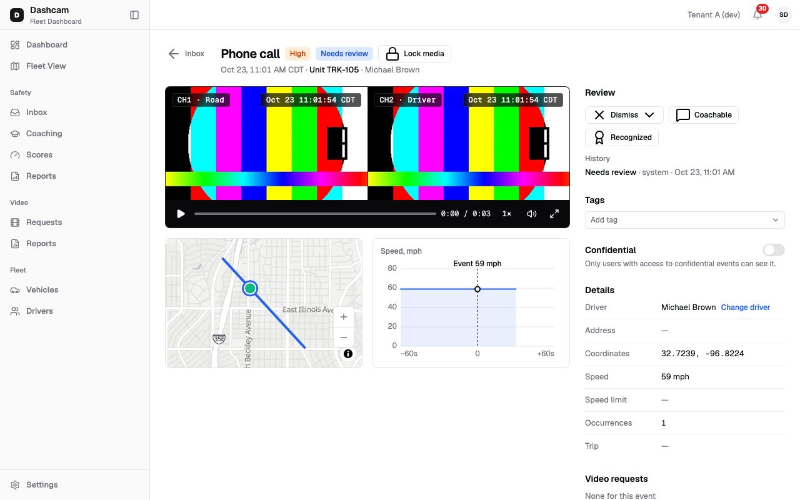Go back to Inbox arrow

pos(186,54)
